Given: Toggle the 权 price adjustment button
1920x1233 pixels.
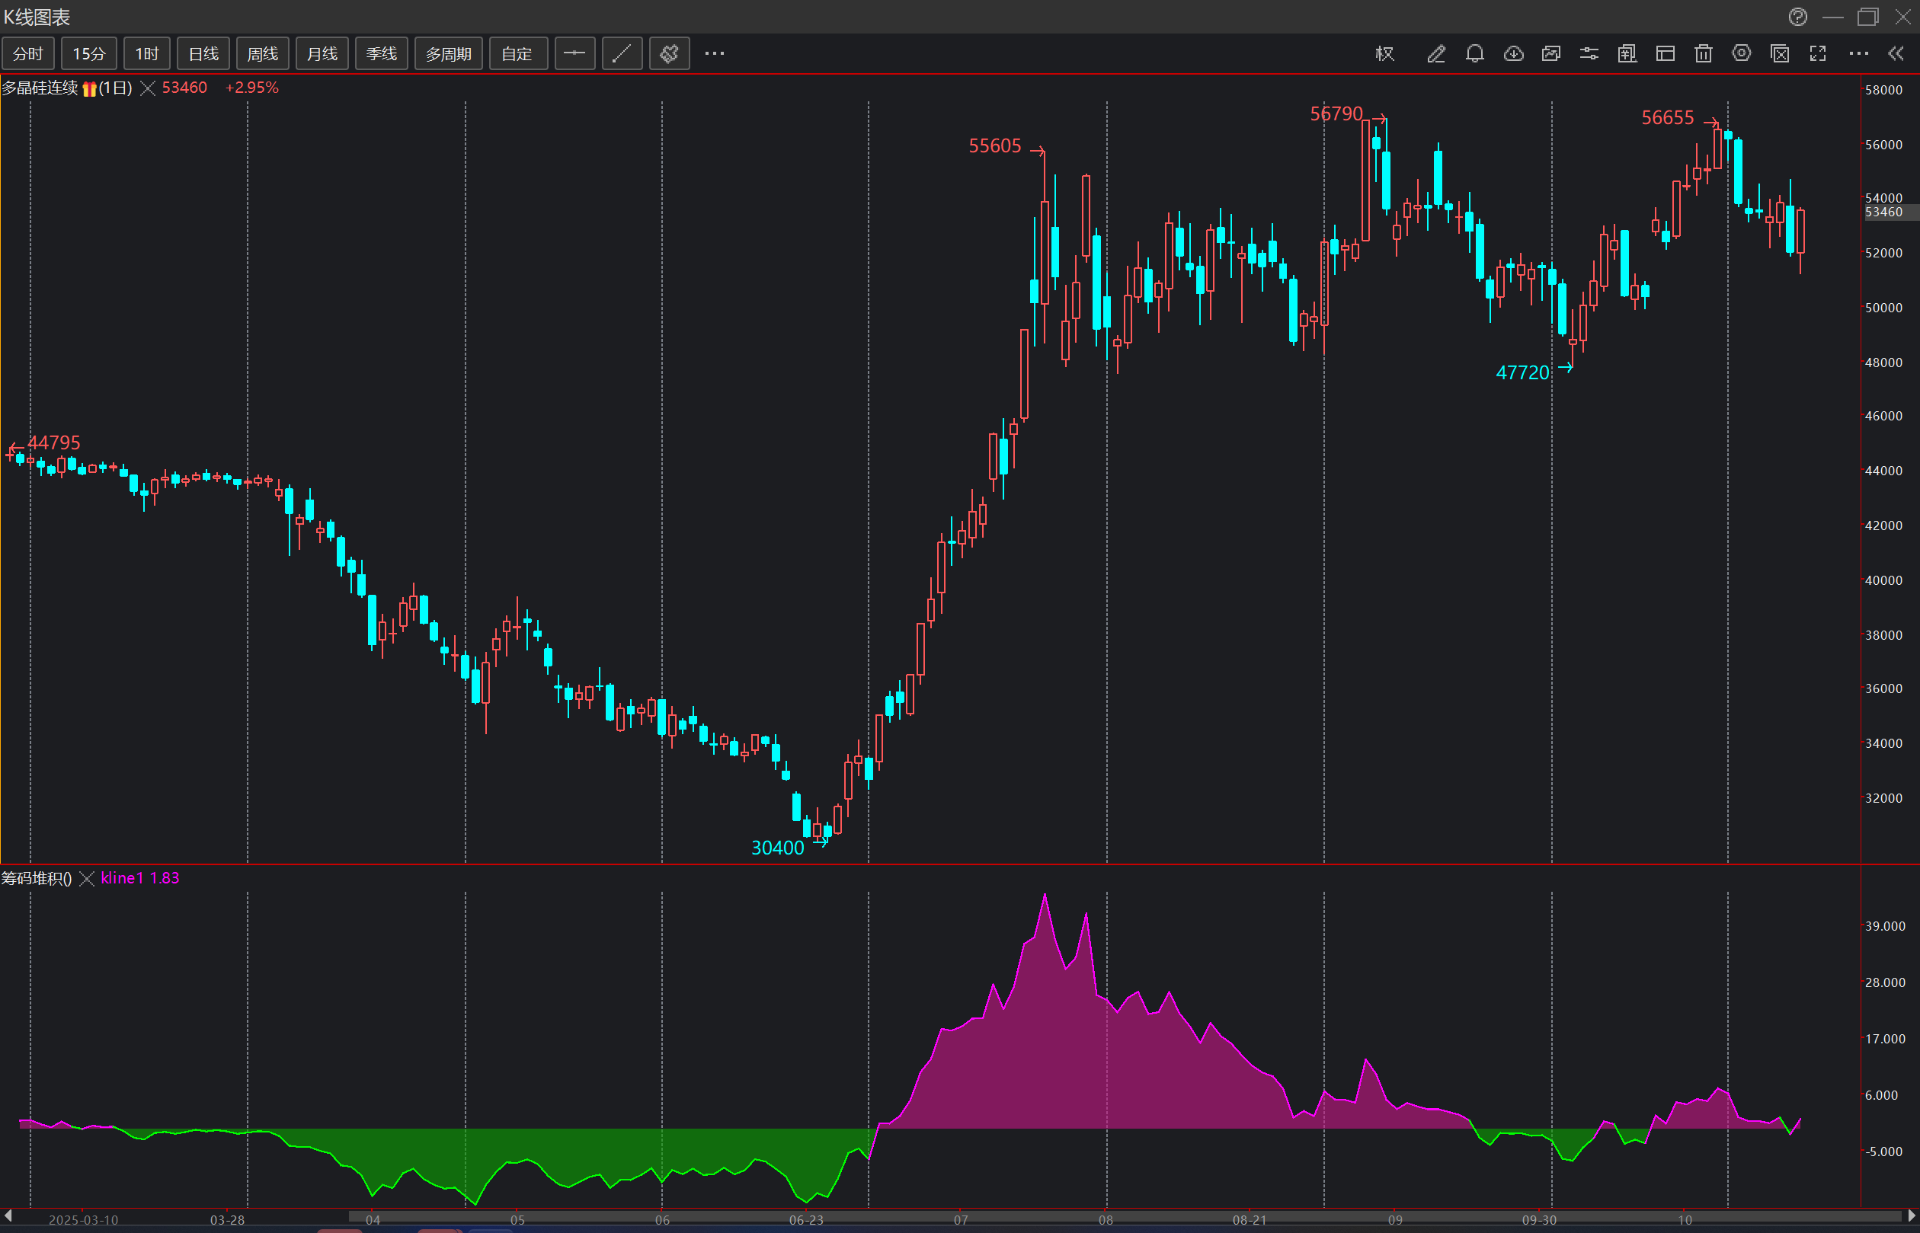Looking at the screenshot, I should (x=1385, y=53).
